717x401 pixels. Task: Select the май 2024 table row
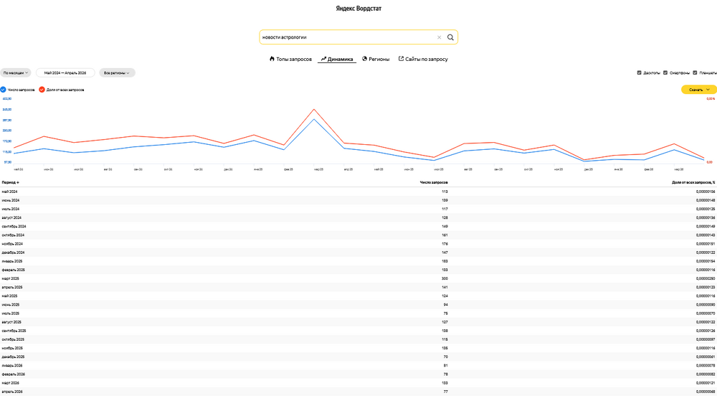click(x=358, y=192)
